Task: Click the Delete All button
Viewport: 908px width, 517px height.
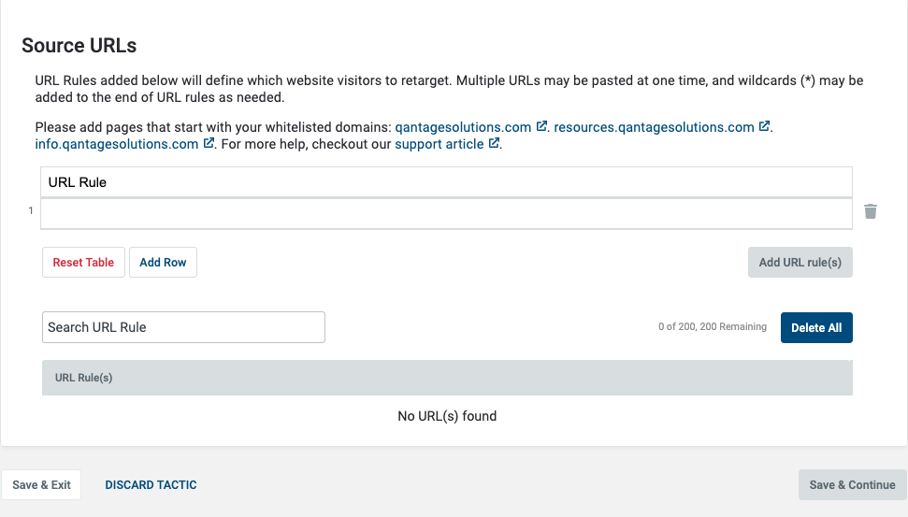Action: tap(816, 328)
